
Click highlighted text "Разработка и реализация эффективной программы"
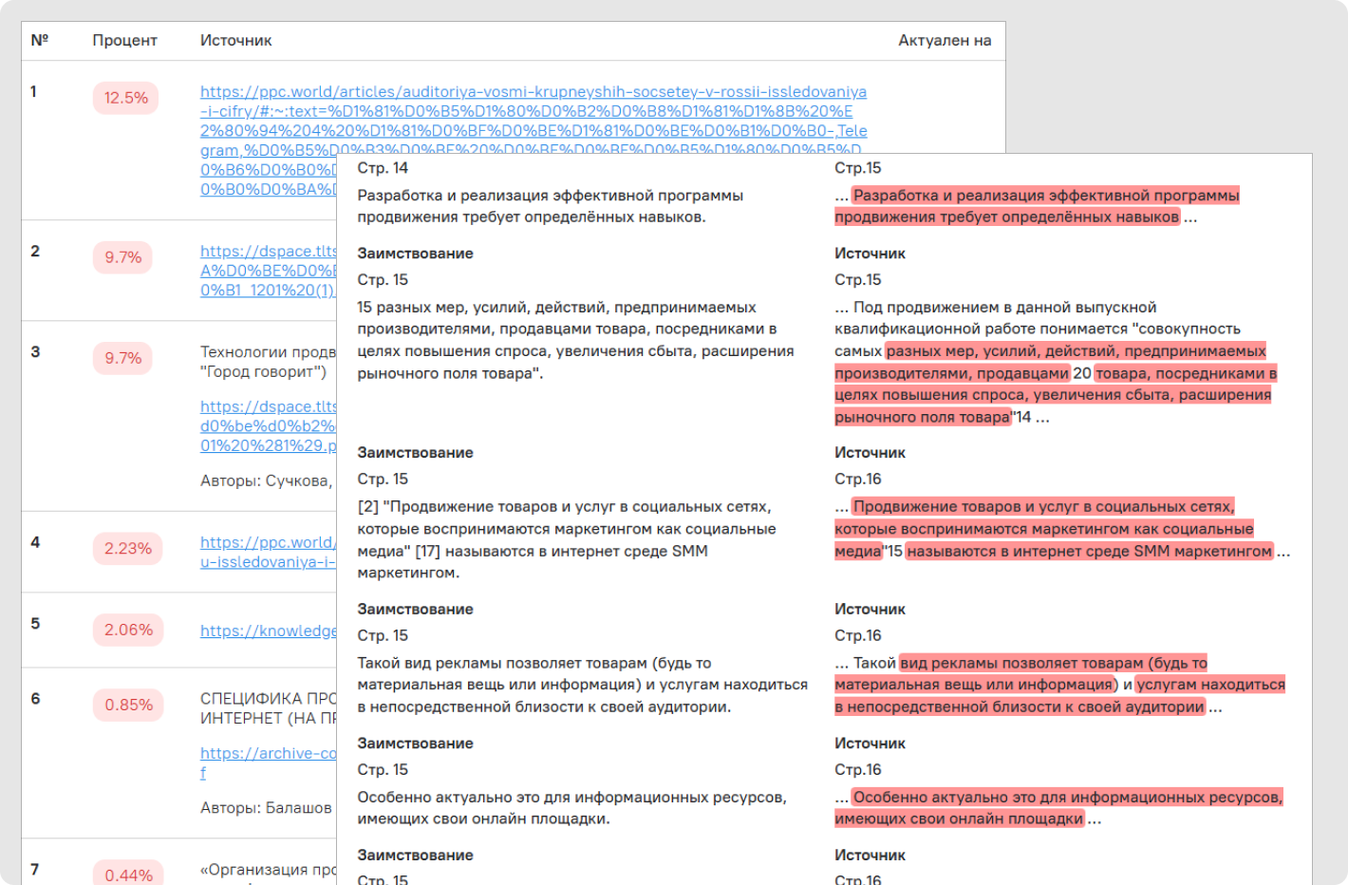pyautogui.click(x=1045, y=196)
